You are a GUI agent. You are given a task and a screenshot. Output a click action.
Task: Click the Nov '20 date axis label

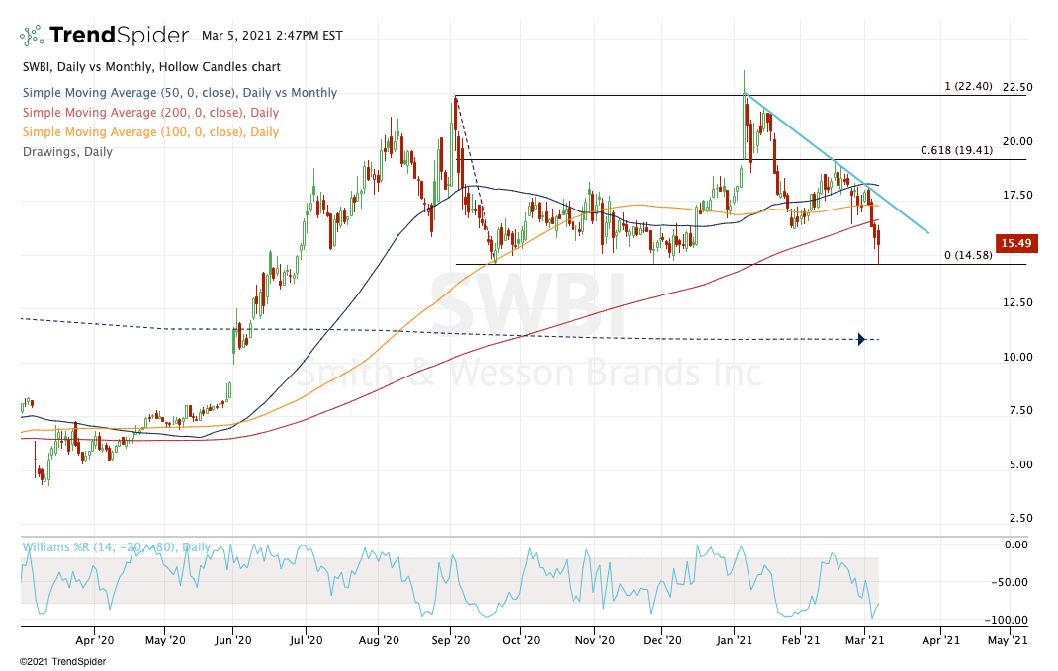click(594, 640)
